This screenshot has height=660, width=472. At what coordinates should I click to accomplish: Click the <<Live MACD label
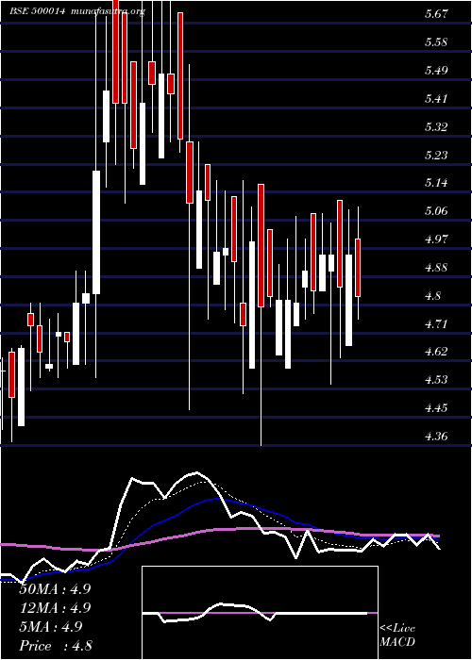tap(397, 635)
